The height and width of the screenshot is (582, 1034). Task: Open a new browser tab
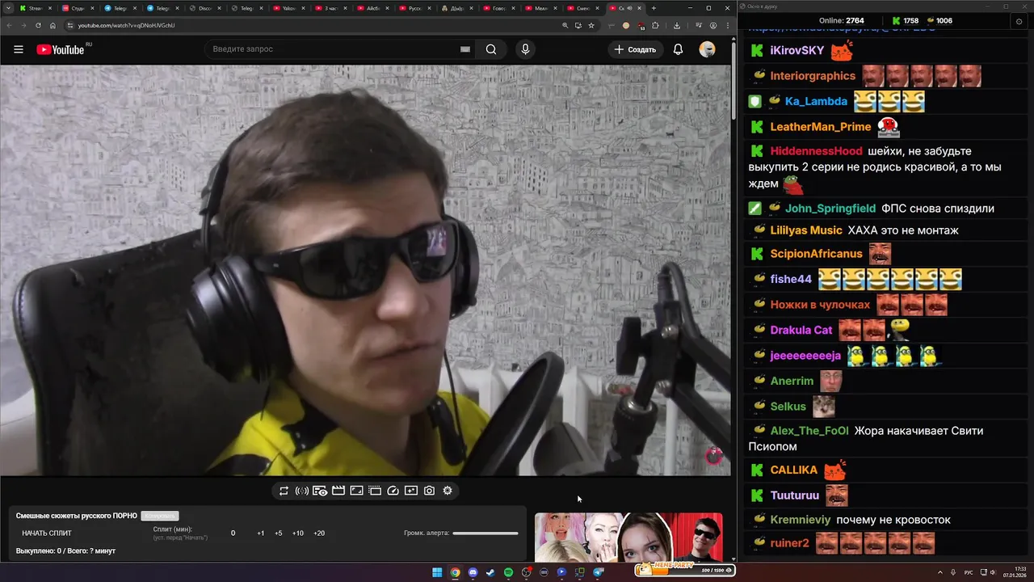(x=653, y=8)
